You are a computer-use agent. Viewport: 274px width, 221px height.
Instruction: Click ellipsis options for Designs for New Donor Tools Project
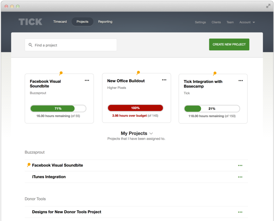click(240, 212)
